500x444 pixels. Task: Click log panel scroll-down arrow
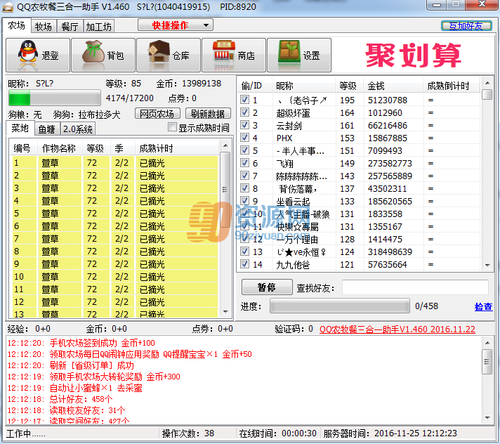487,417
